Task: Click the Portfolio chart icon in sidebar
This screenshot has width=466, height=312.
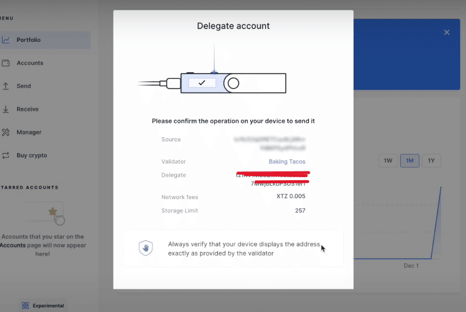Action: (x=6, y=40)
